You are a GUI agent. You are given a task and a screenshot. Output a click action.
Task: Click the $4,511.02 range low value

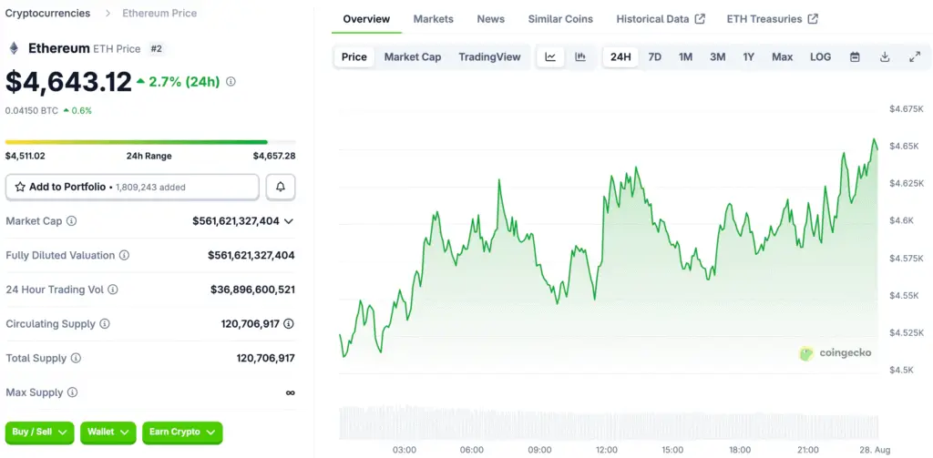click(25, 156)
